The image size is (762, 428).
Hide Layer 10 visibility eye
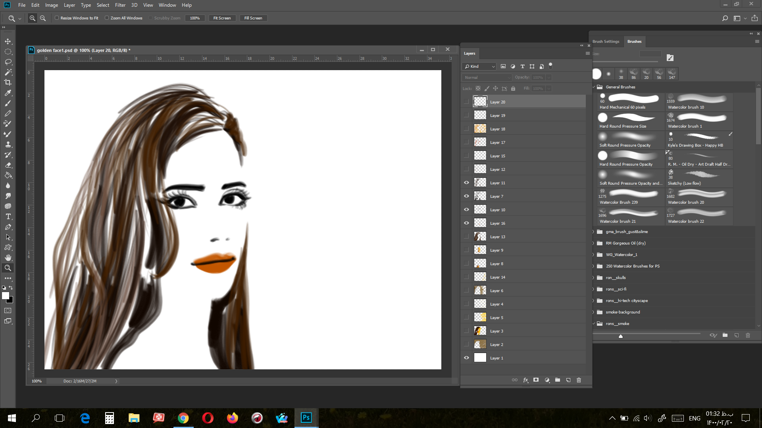click(466, 210)
